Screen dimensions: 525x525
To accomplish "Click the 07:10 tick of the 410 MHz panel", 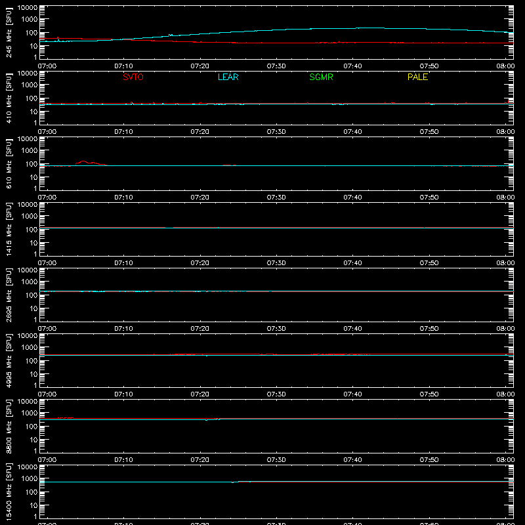I will point(123,132).
